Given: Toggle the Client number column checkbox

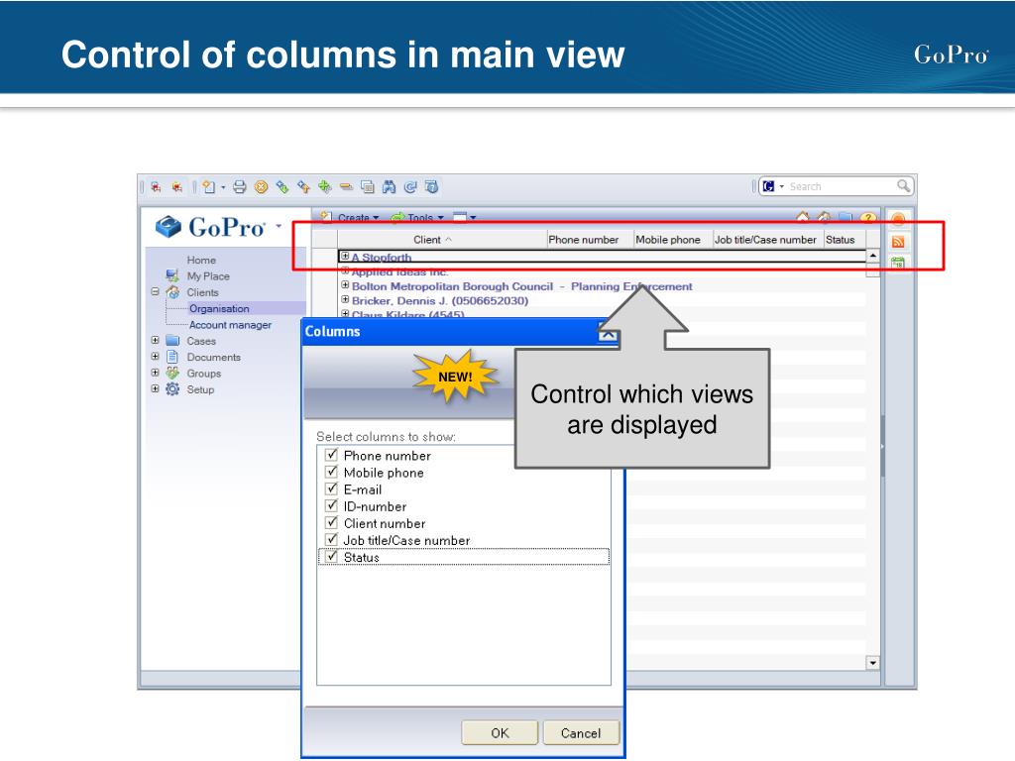Looking at the screenshot, I should [x=331, y=522].
